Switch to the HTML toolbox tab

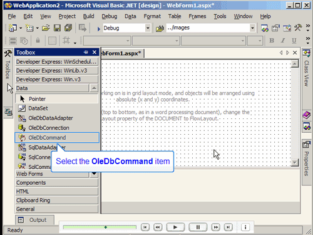click(x=56, y=192)
